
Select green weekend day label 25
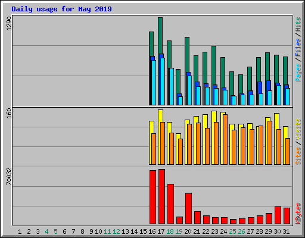point(232,231)
